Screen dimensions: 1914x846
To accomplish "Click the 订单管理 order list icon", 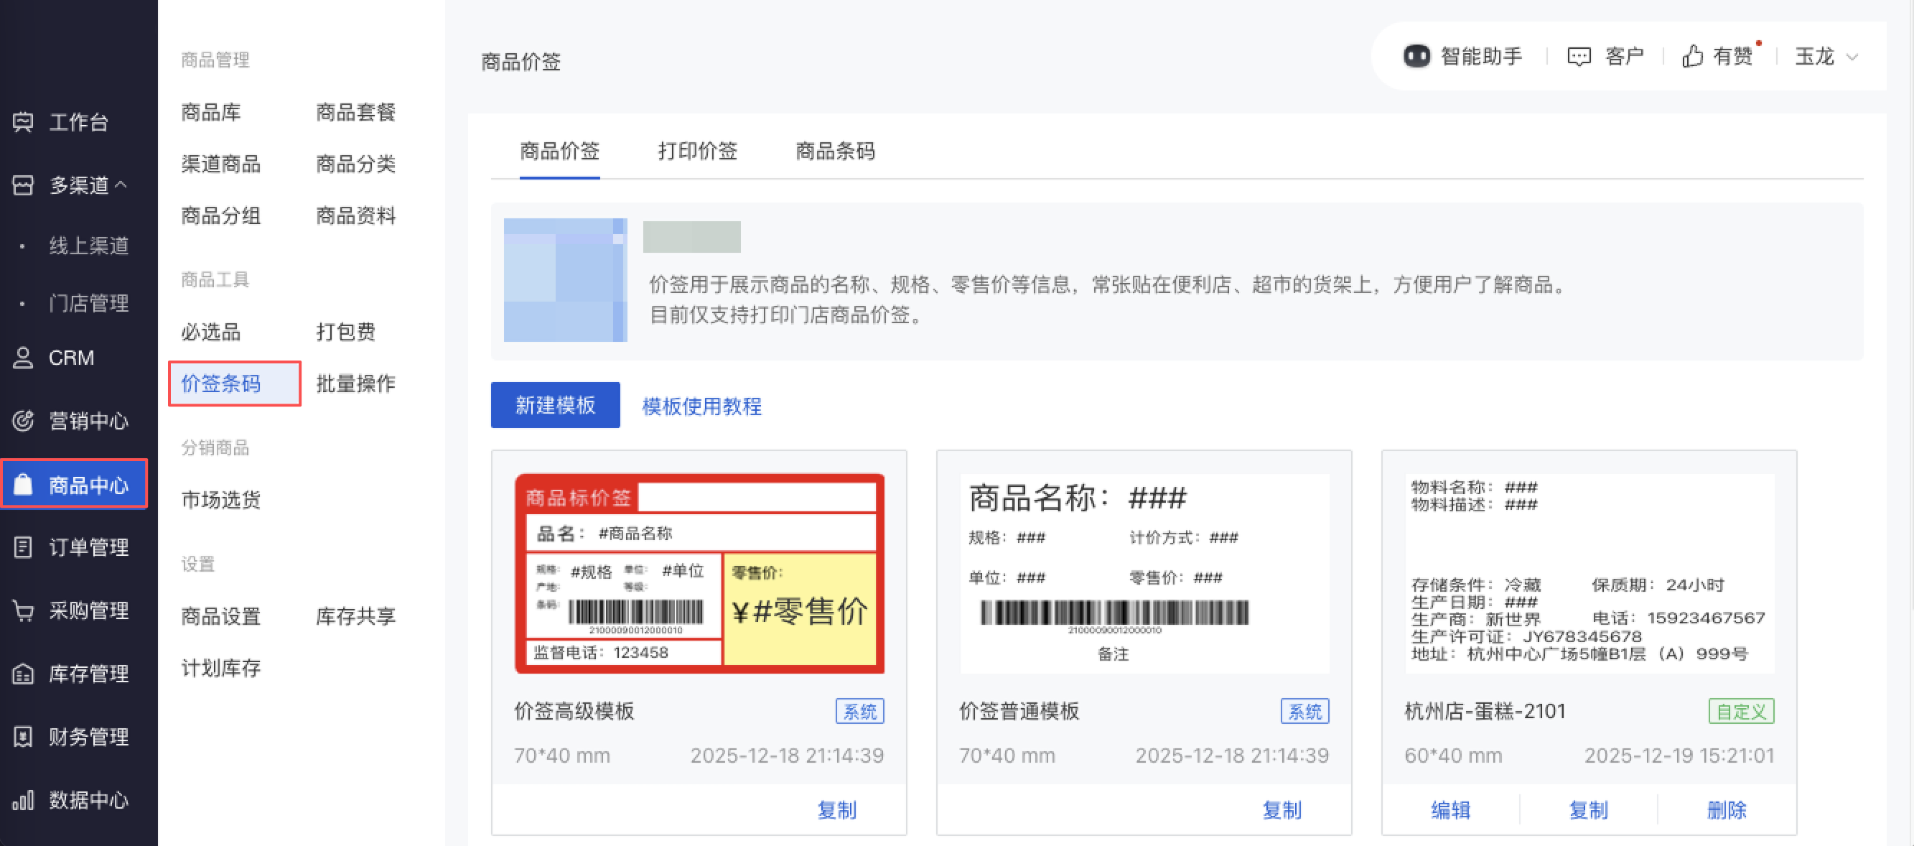I will tap(23, 547).
